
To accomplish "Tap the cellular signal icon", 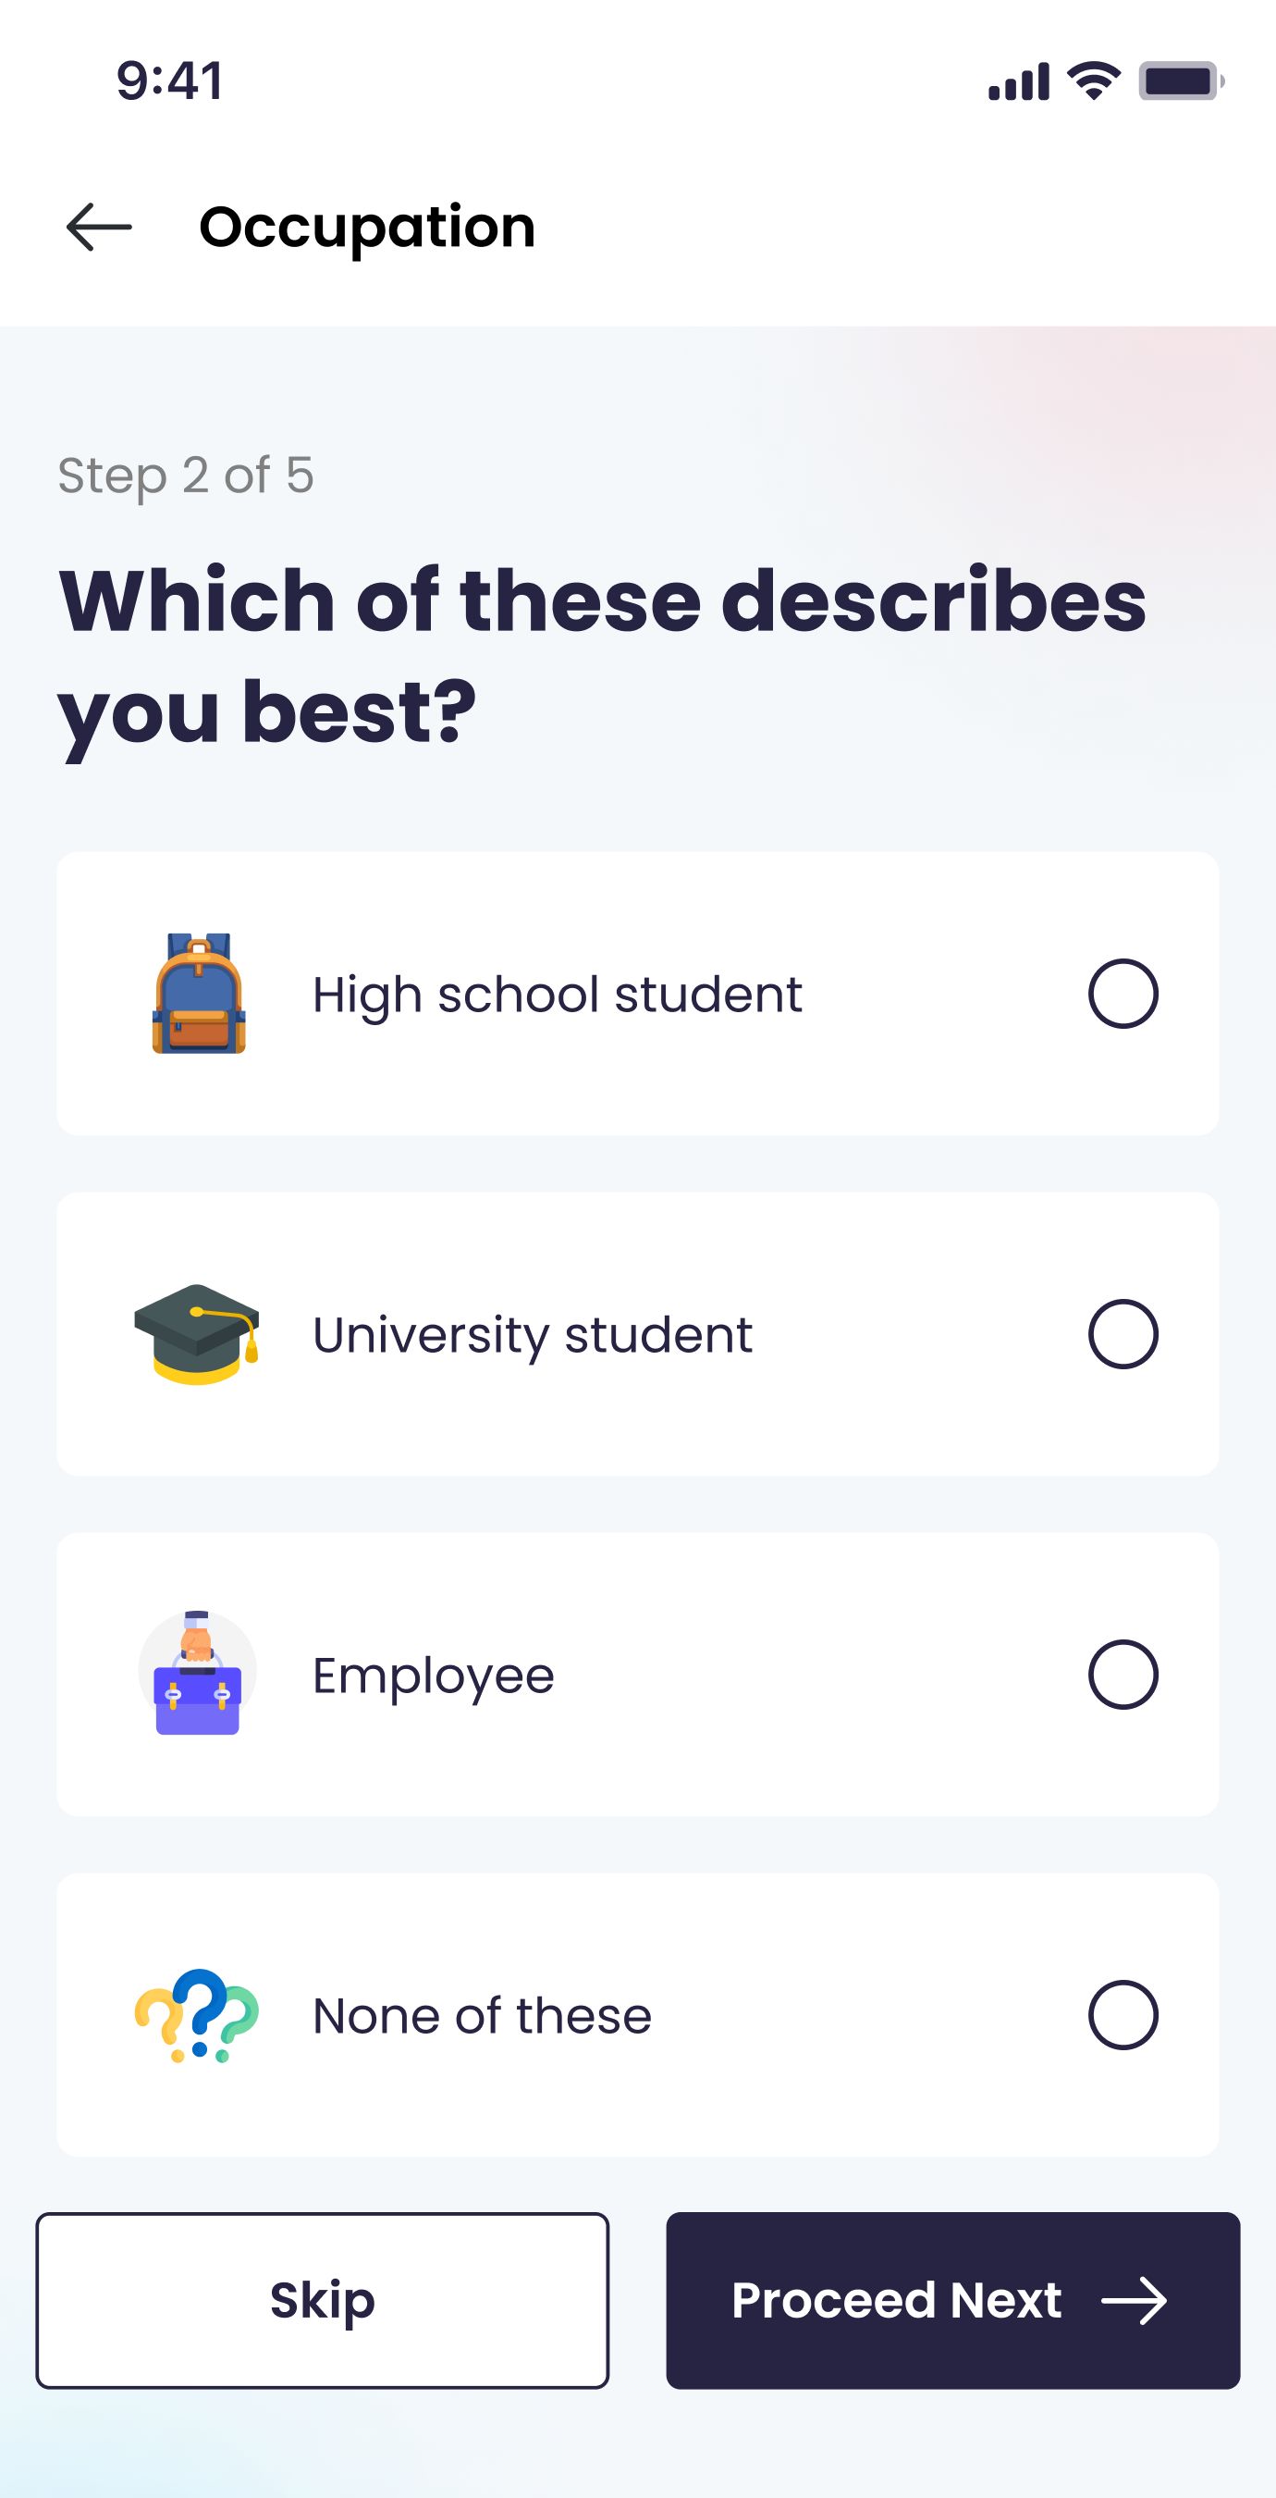I will pos(1018,81).
